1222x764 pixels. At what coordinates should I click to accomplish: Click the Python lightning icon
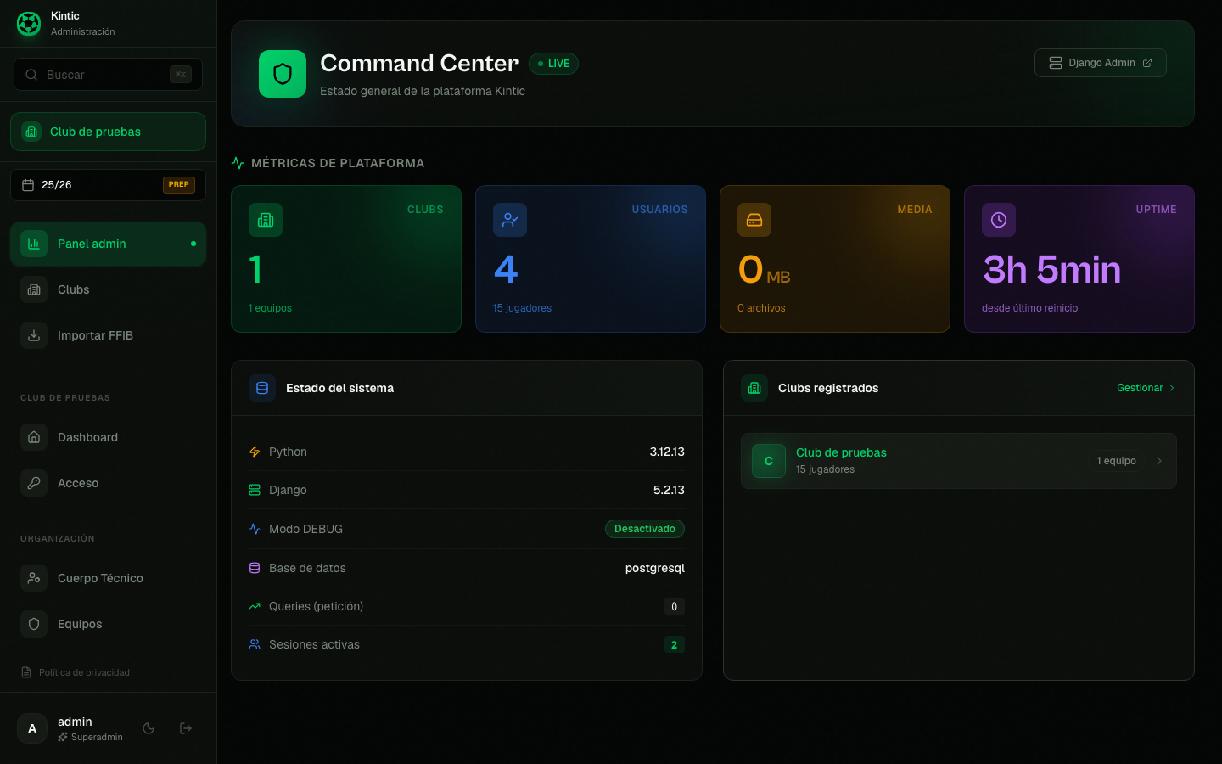(x=255, y=452)
